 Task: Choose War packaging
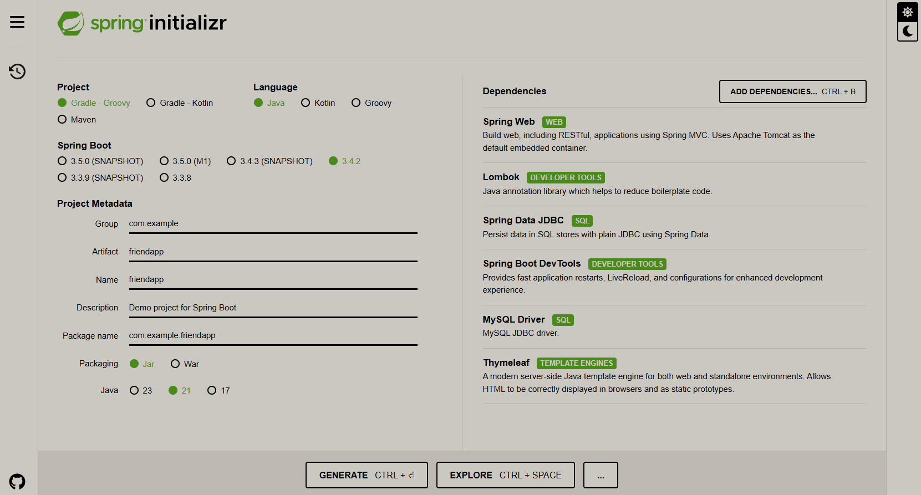click(185, 364)
